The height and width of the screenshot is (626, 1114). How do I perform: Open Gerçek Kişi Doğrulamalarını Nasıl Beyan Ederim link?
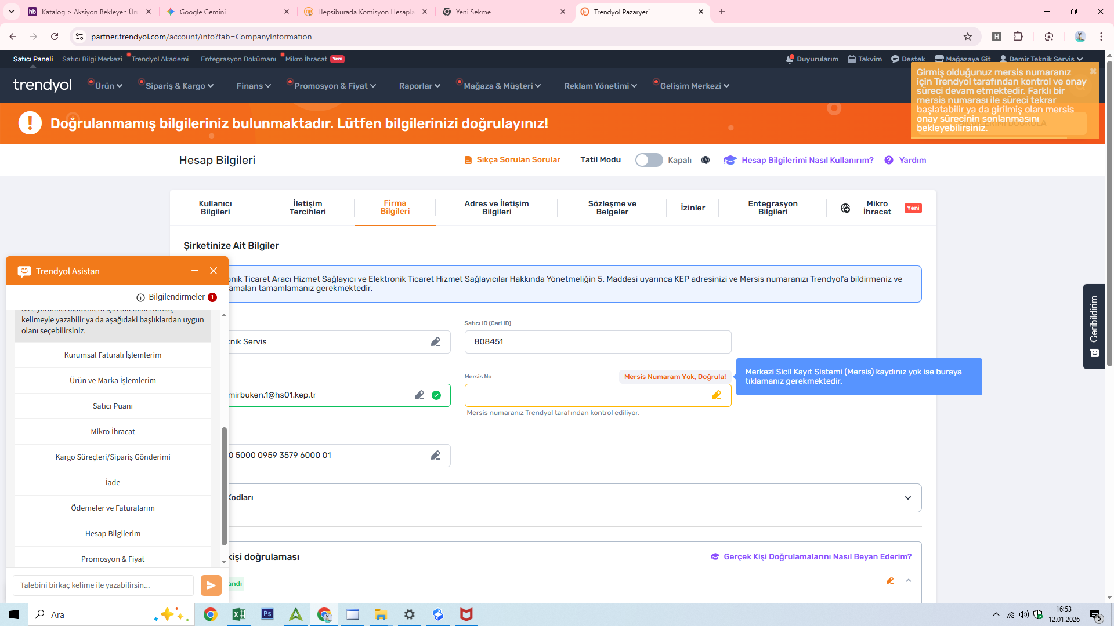pyautogui.click(x=811, y=557)
